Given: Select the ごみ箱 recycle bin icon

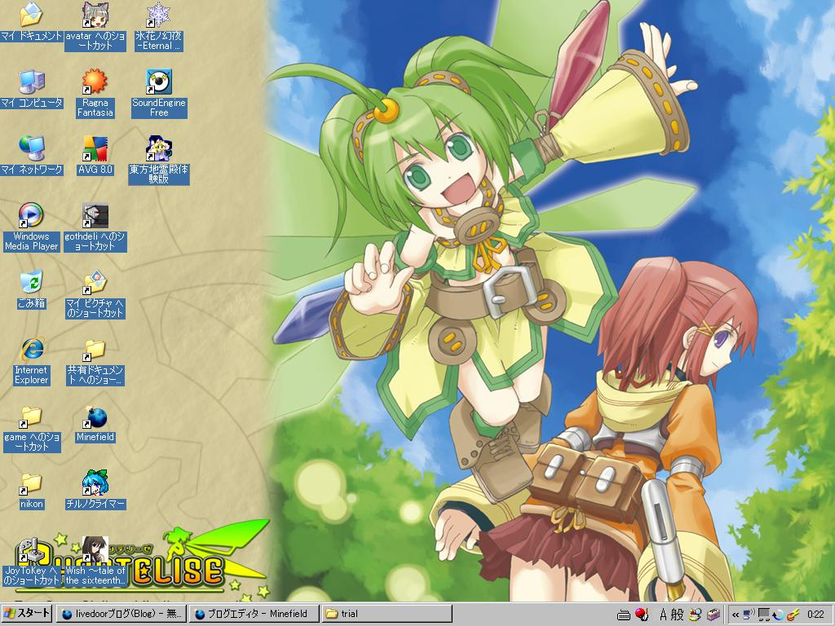Looking at the screenshot, I should pos(32,282).
